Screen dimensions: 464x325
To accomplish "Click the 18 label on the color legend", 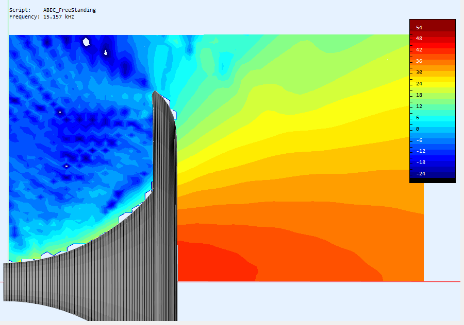I will 419,95.
